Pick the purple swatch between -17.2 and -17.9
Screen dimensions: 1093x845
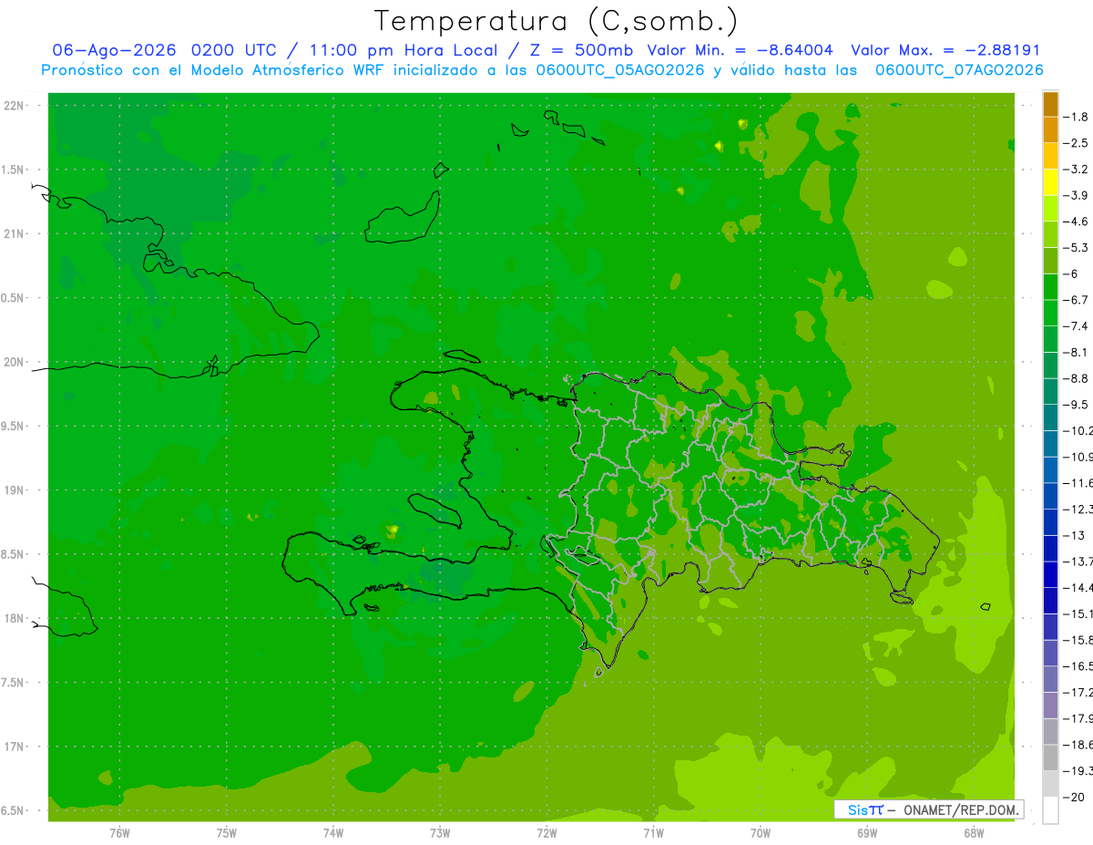(x=1050, y=705)
